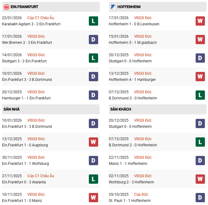Click the L badge for Stuttgart 3-2 Frankfurt
The height and width of the screenshot is (205, 208).
click(x=93, y=58)
